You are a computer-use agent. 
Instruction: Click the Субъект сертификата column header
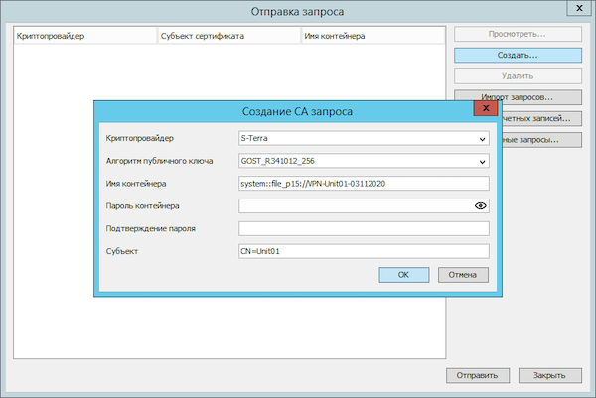pos(229,36)
